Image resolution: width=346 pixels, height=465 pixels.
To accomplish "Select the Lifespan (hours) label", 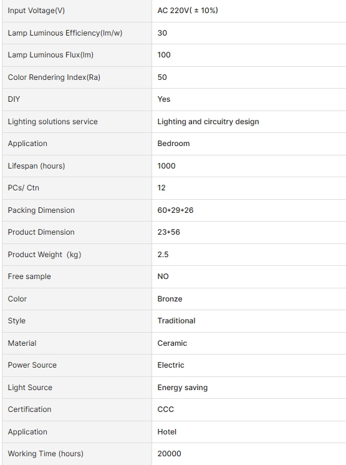I will pyautogui.click(x=36, y=166).
